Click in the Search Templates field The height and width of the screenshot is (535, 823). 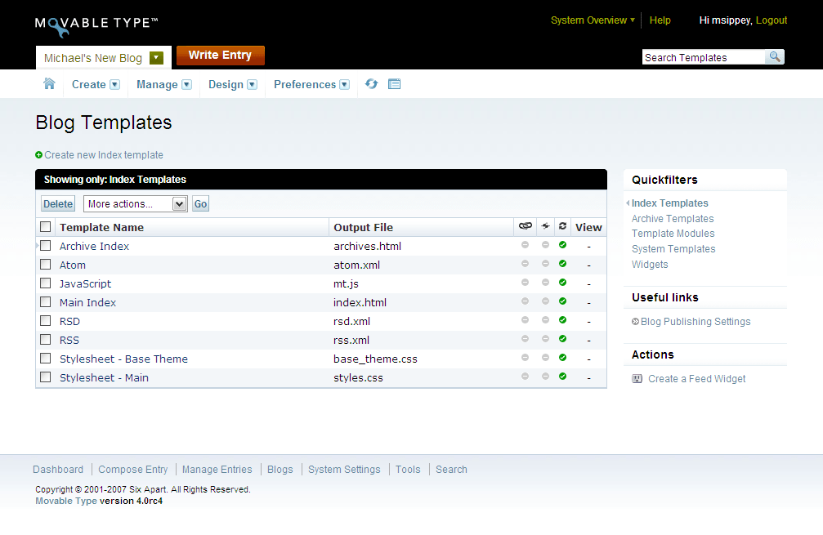(704, 57)
